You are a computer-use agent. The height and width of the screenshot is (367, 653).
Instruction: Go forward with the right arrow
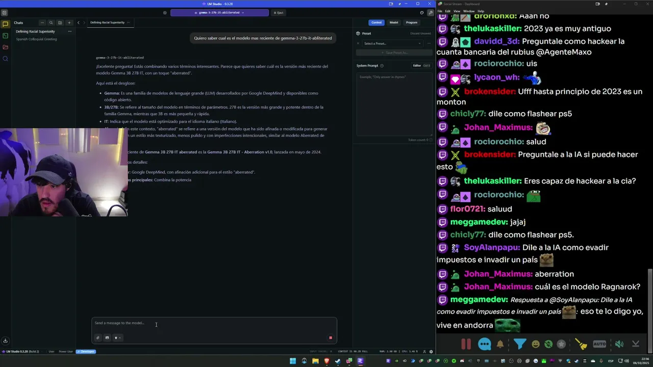[84, 22]
